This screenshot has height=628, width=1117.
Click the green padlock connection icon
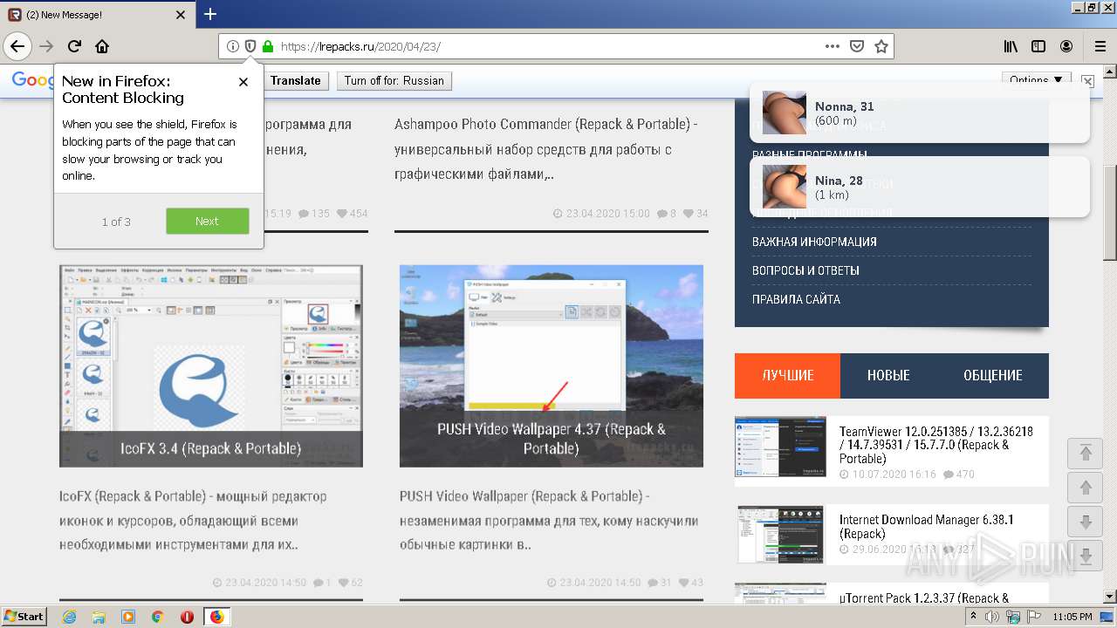(x=267, y=46)
